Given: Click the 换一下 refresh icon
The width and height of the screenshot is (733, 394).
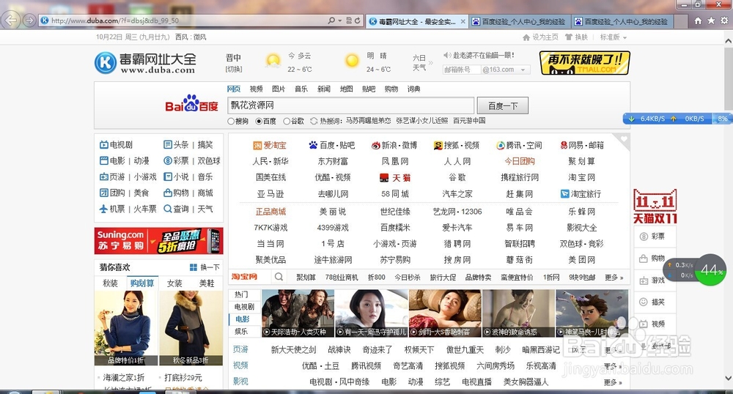Looking at the screenshot, I should (x=194, y=267).
